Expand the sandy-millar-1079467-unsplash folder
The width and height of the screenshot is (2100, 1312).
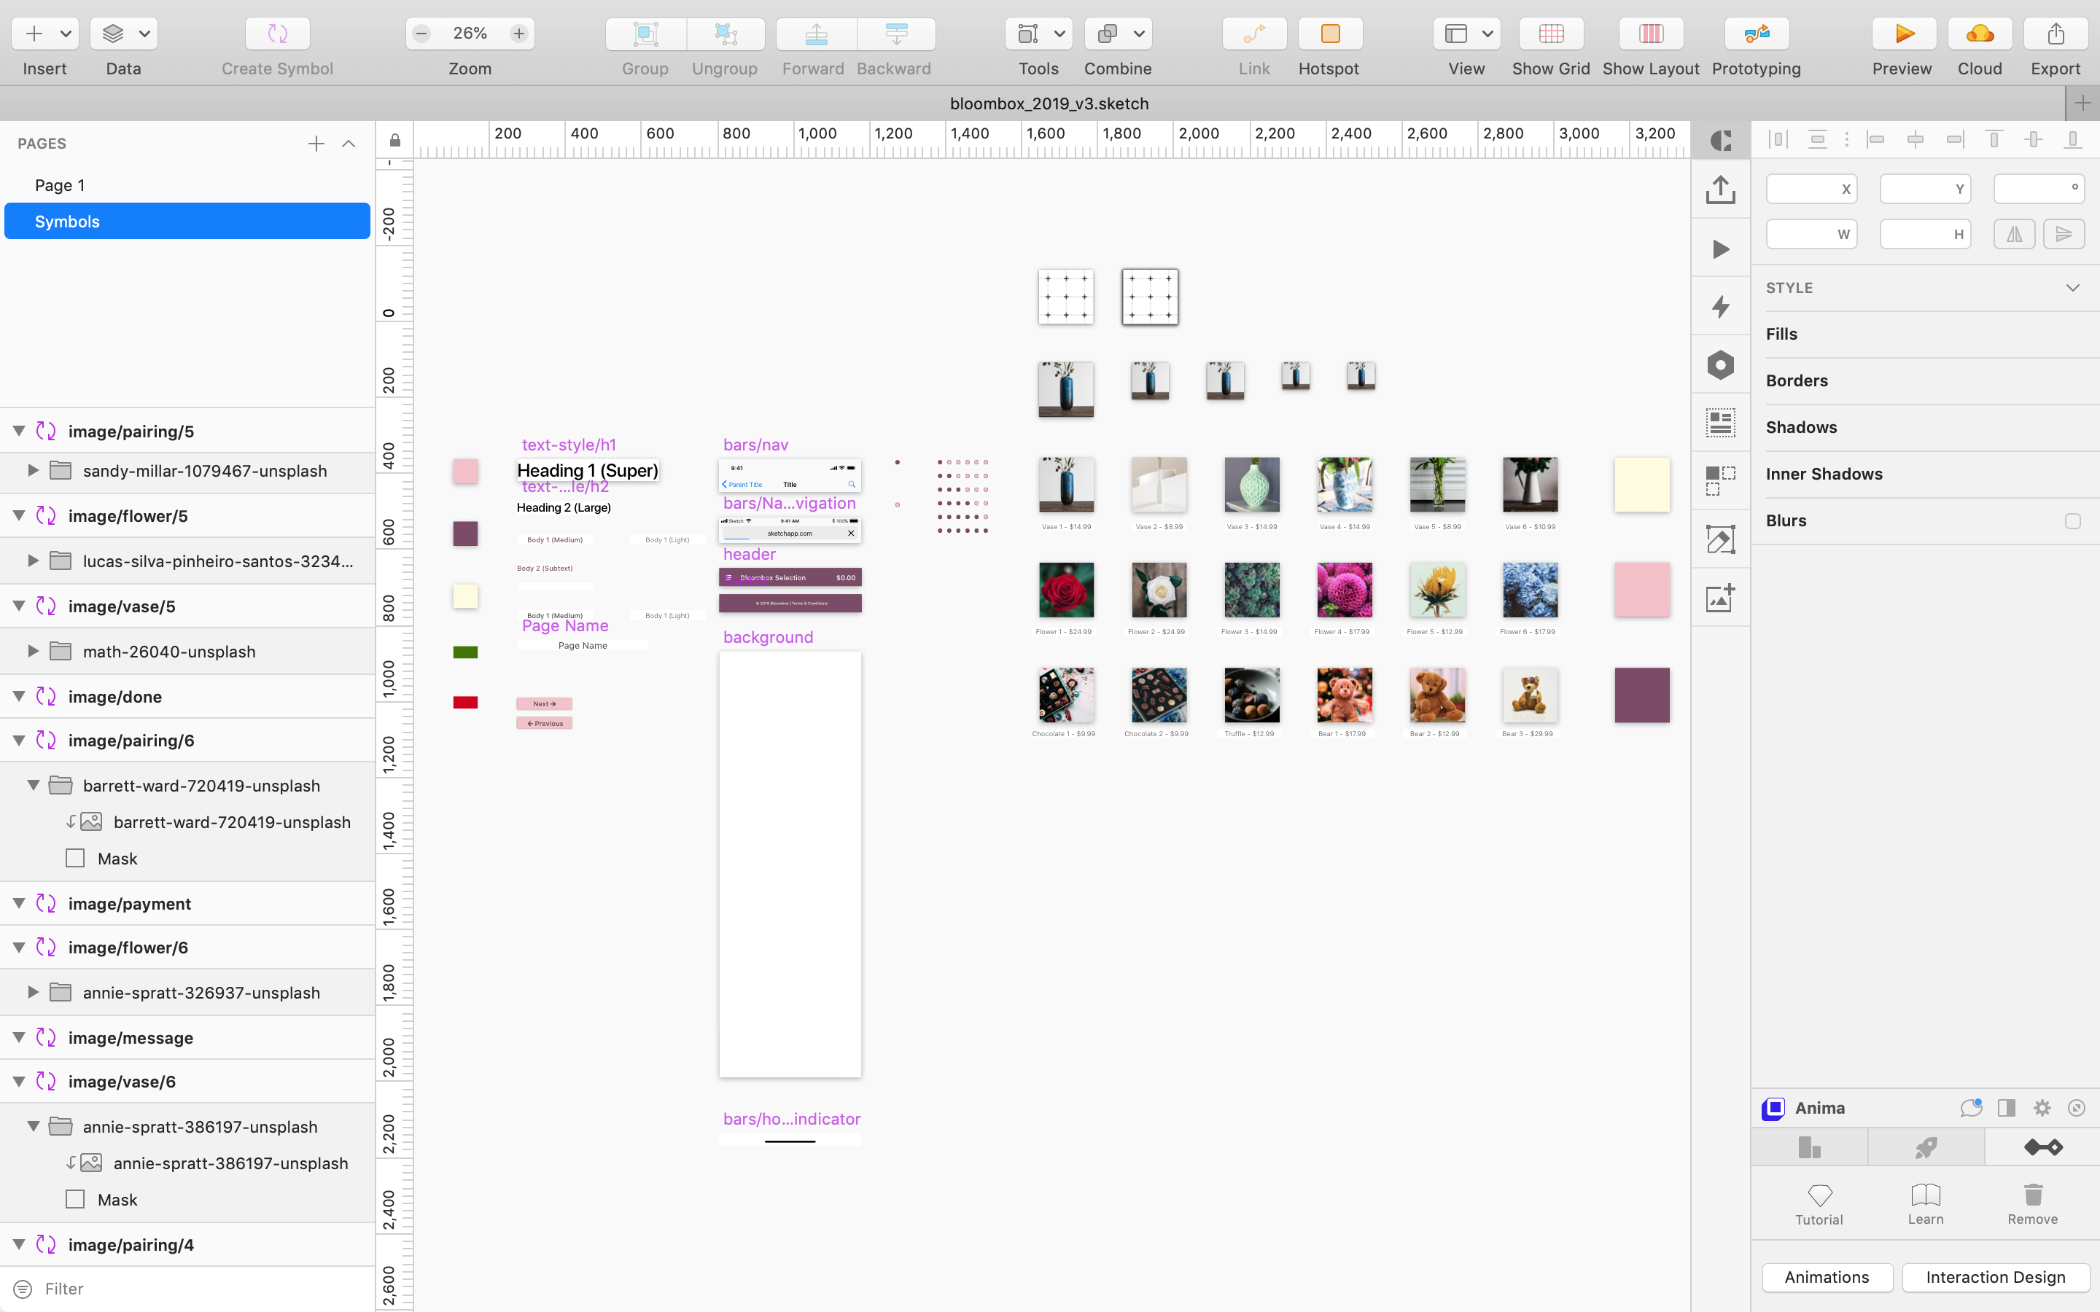pos(34,471)
